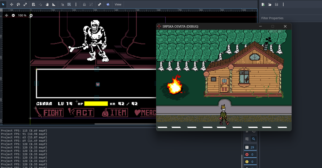Screen dimensions: 322x168
Task: Zoom out with the minus button
Action: click(13, 15)
